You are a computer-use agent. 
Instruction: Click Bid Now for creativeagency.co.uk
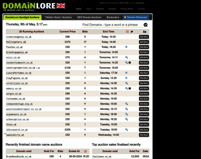144,37
